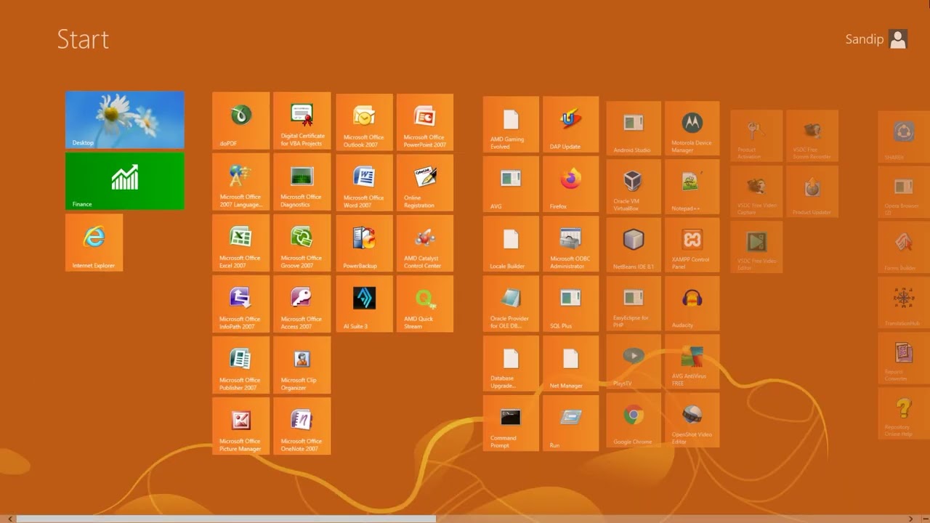930x523 pixels.
Task: Launch Microsoft Office Access 2007
Action: [302, 304]
